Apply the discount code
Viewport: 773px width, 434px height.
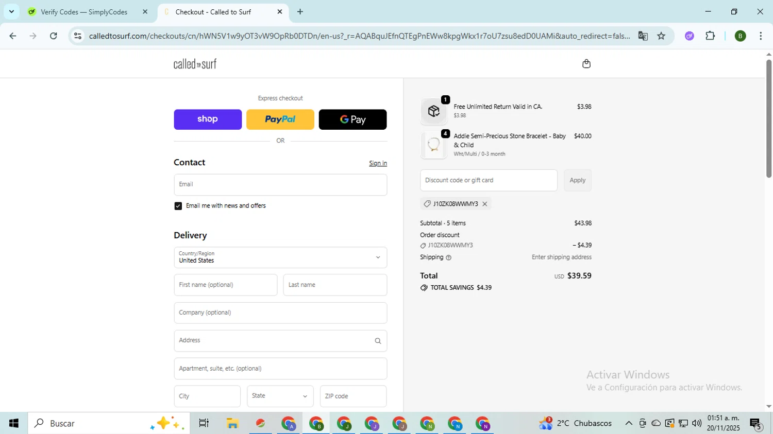point(578,180)
